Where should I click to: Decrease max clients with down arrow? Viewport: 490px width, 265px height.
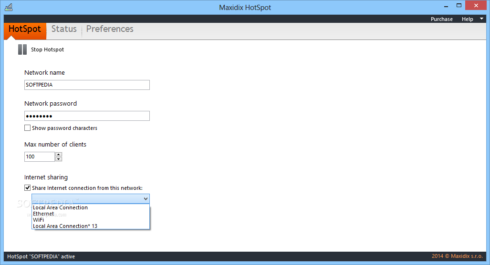(x=58, y=159)
